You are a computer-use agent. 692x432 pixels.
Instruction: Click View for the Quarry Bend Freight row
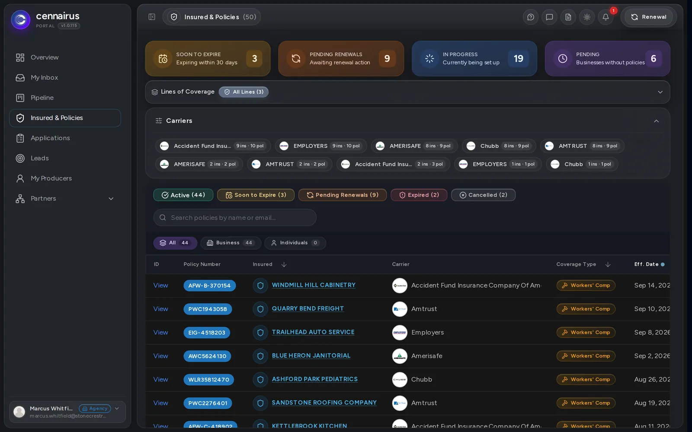click(160, 309)
